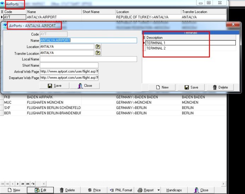Click the Local Name input field
This screenshot has height=194, width=245.
[x=88, y=59]
